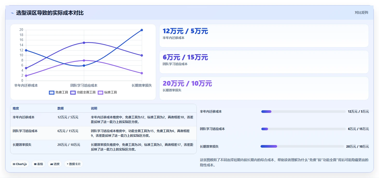Click 团队学习适应成本 progress bar
Viewport: 379px width, 178px height.
pyautogui.click(x=303, y=129)
